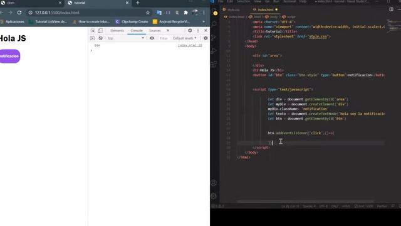Show more bookmarks overflow chevron

[204, 22]
